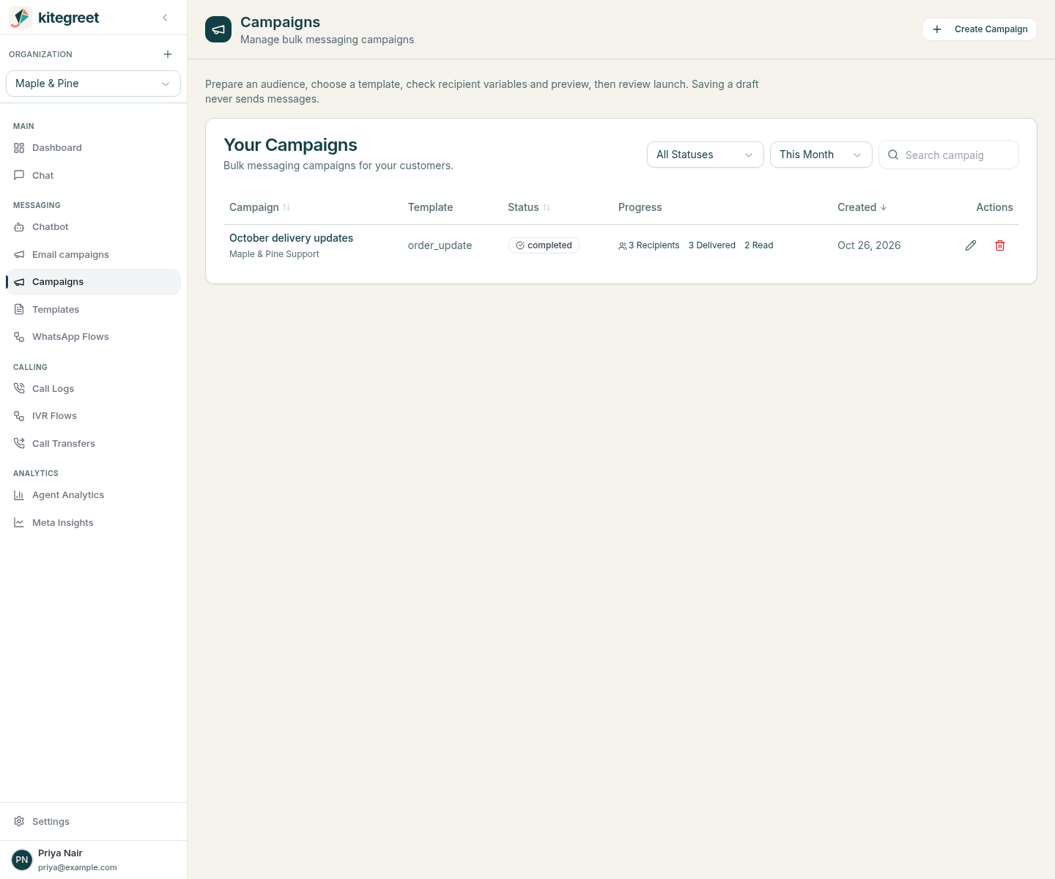Open Templates from the sidebar
This screenshot has height=879, width=1055.
pyautogui.click(x=93, y=310)
